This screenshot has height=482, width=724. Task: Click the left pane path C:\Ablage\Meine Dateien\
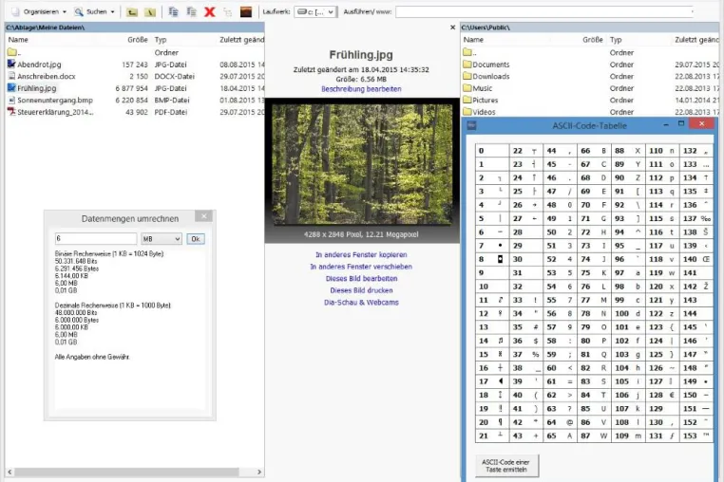click(x=46, y=28)
